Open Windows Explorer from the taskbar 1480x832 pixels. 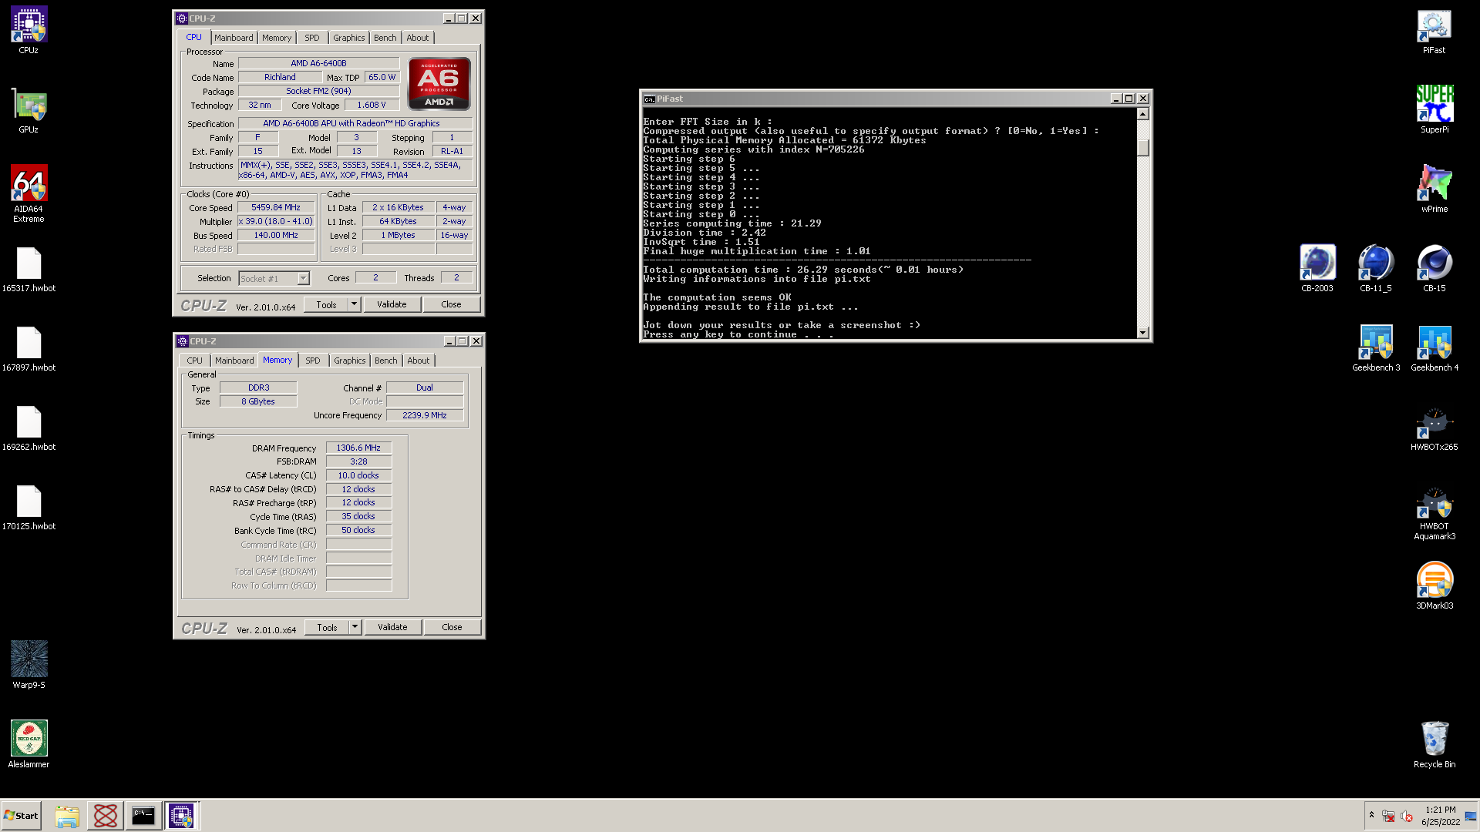pyautogui.click(x=67, y=816)
